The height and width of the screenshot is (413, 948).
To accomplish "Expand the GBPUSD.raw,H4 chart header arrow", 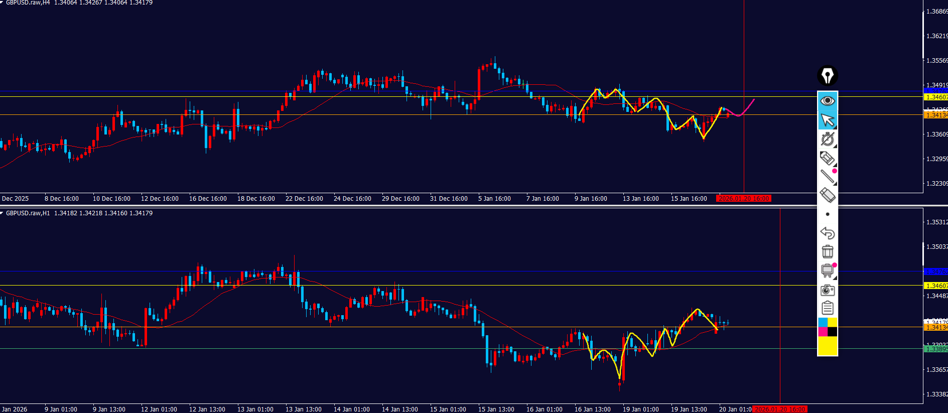I will [x=2, y=3].
